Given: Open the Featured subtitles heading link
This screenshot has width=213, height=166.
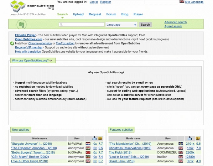Looking at the screenshot, I should [x=121, y=130].
